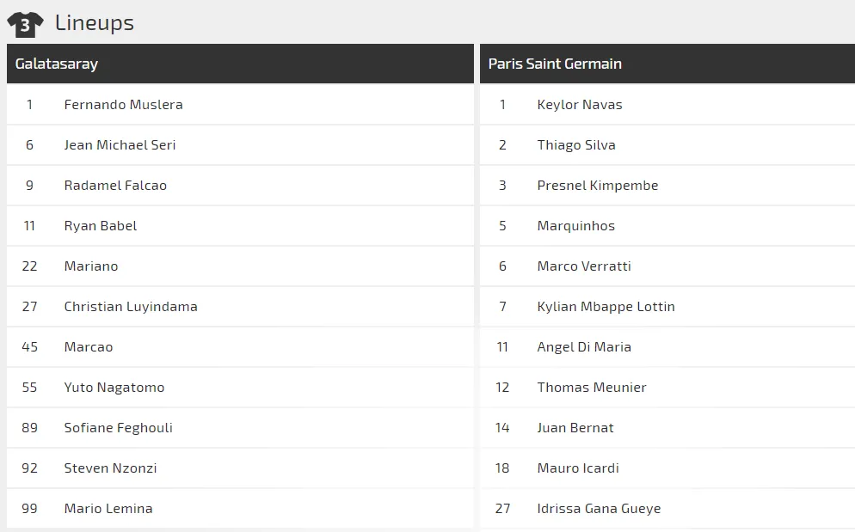Viewport: 855px width, 532px height.
Task: Open Fernando Muslera's player link
Action: pos(123,105)
